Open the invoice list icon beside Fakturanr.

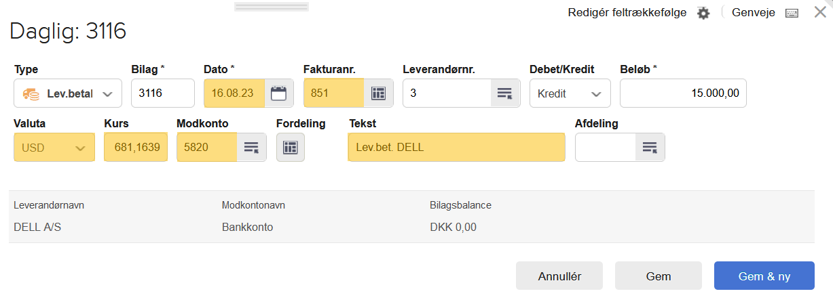(378, 93)
